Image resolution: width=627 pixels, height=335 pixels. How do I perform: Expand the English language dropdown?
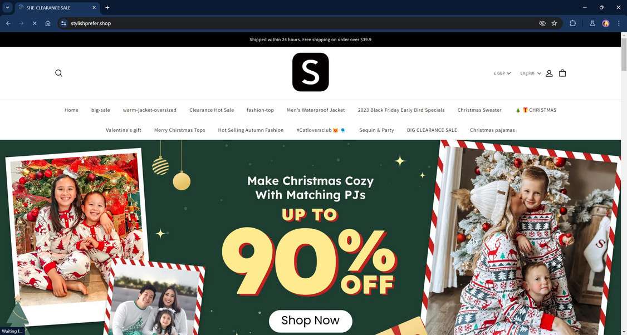531,73
